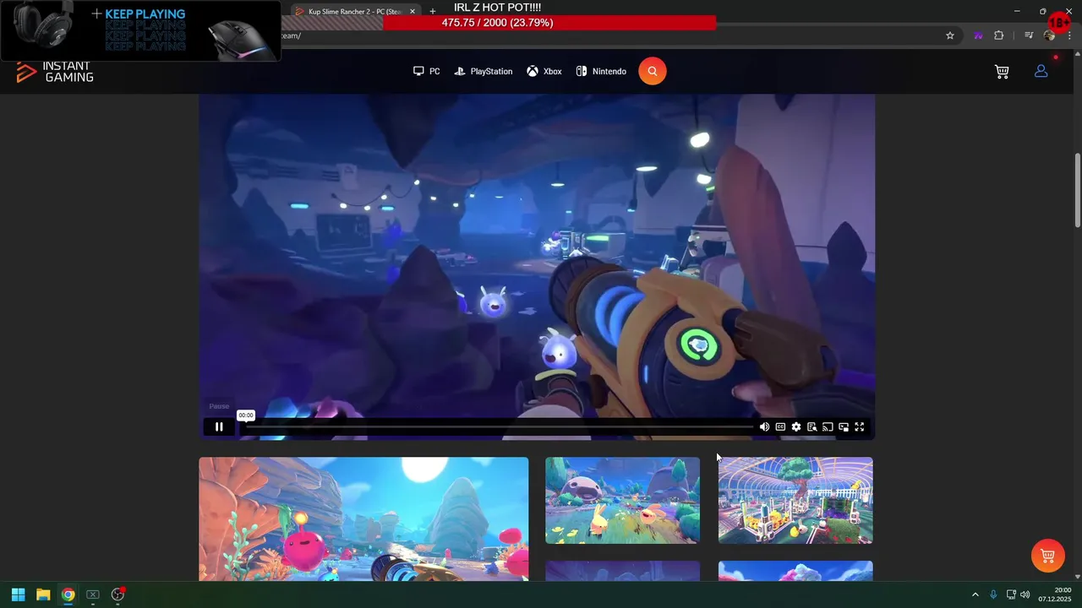Open the user account profile icon
1082x608 pixels.
pyautogui.click(x=1041, y=72)
